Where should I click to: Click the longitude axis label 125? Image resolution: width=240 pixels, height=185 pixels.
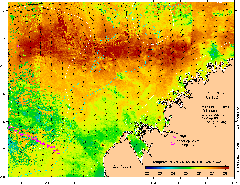(x=181, y=183)
